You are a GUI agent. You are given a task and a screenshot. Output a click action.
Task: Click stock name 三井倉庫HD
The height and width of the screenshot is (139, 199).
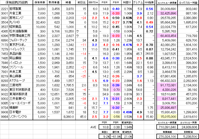(x=17, y=99)
